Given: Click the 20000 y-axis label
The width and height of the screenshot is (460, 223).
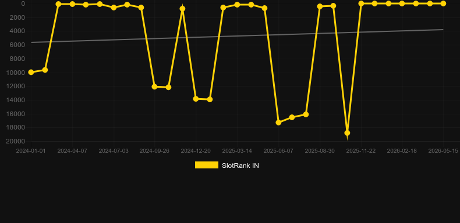Looking at the screenshot, I should click(x=16, y=141).
